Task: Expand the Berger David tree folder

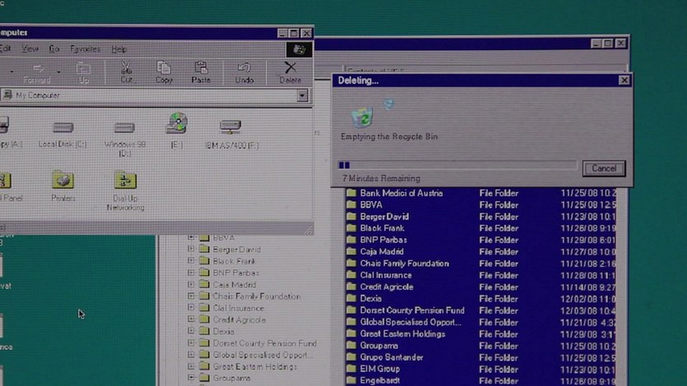Action: tap(192, 250)
